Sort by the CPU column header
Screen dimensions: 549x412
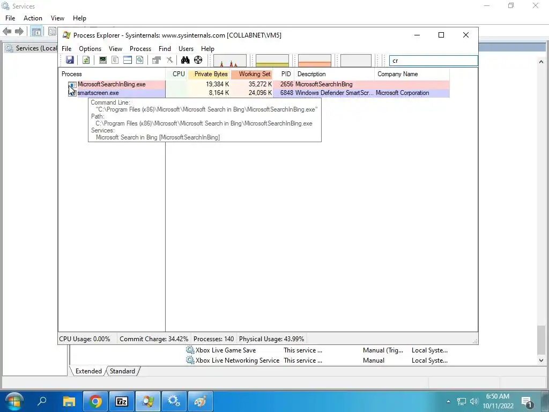[176, 74]
